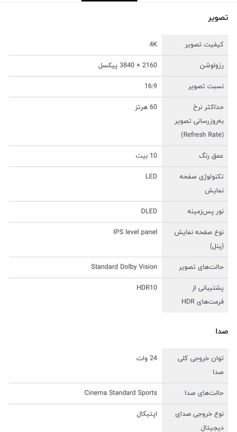This screenshot has height=432, width=237.
Task: Click the Cinema Standard Sports value
Action: point(121,392)
